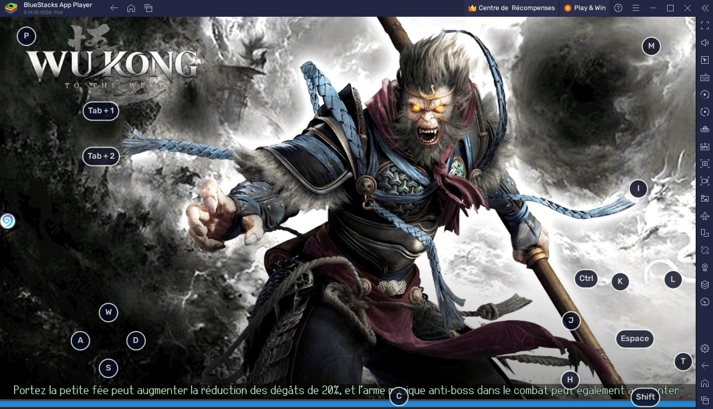Image resolution: width=713 pixels, height=409 pixels.
Task: Click the Tab + 1 key overlay
Action: click(101, 111)
